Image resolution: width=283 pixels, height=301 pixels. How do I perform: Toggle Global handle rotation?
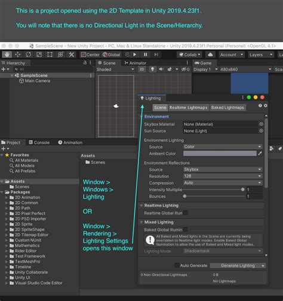tap(112, 54)
